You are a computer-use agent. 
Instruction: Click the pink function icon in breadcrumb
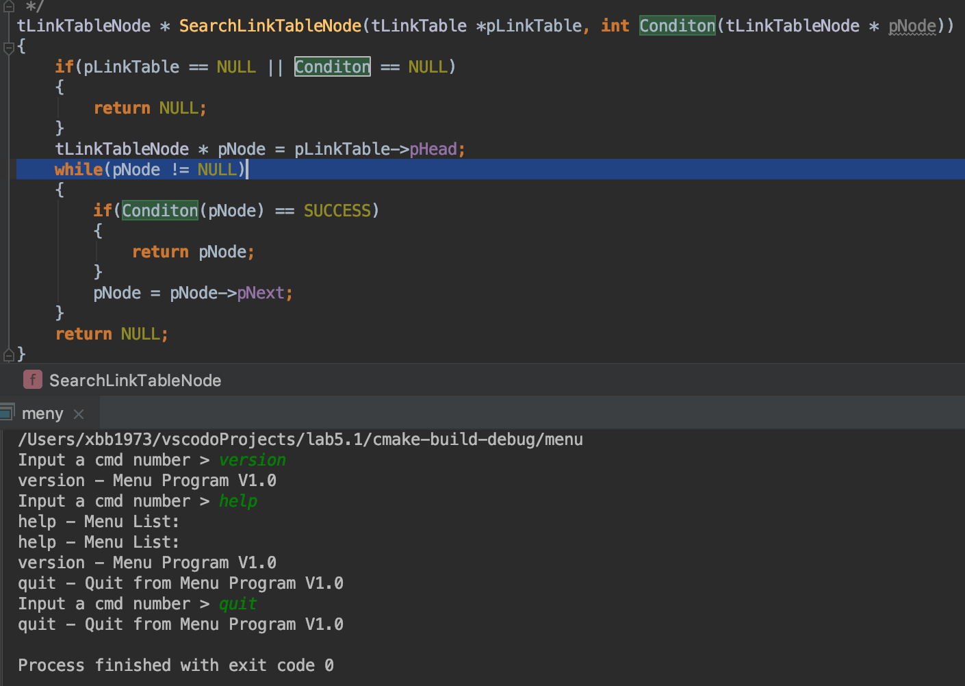point(32,380)
